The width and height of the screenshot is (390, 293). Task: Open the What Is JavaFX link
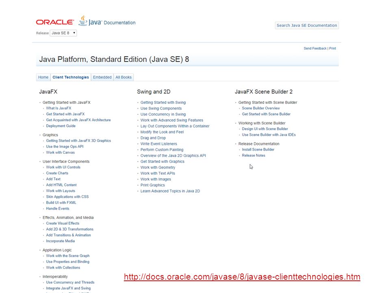pos(58,108)
